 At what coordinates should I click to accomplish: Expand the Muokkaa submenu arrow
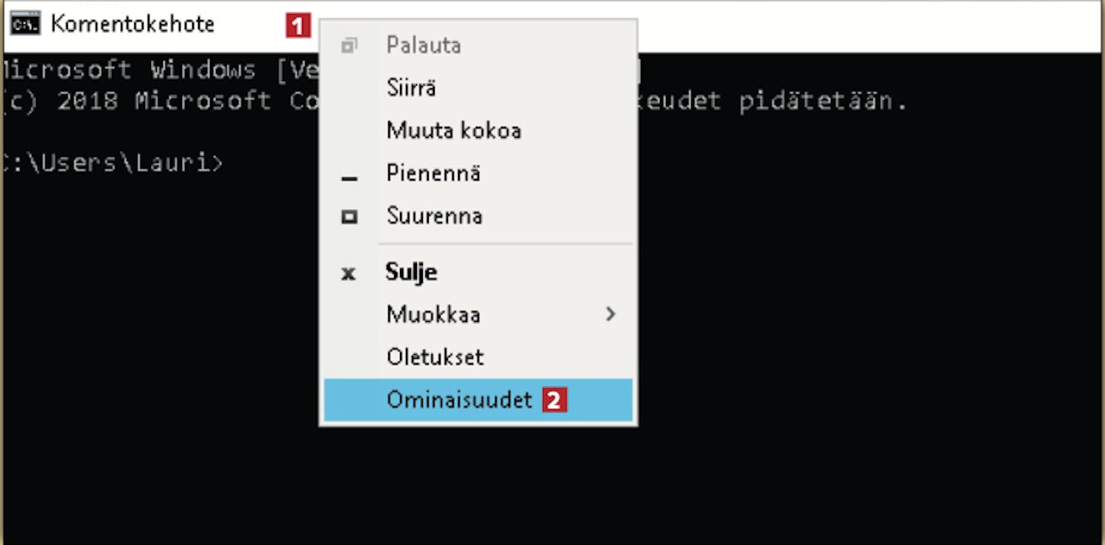[610, 314]
